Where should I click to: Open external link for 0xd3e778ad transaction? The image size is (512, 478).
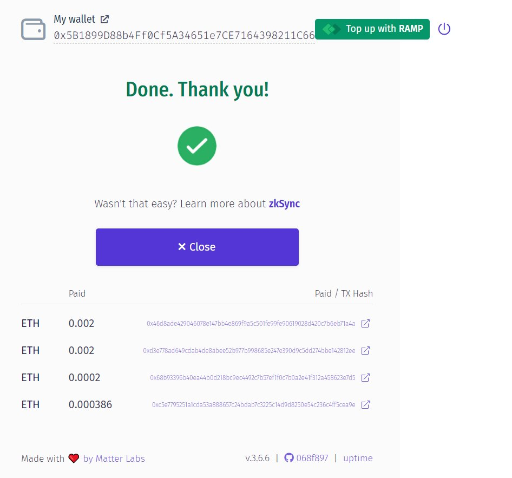[x=365, y=351]
